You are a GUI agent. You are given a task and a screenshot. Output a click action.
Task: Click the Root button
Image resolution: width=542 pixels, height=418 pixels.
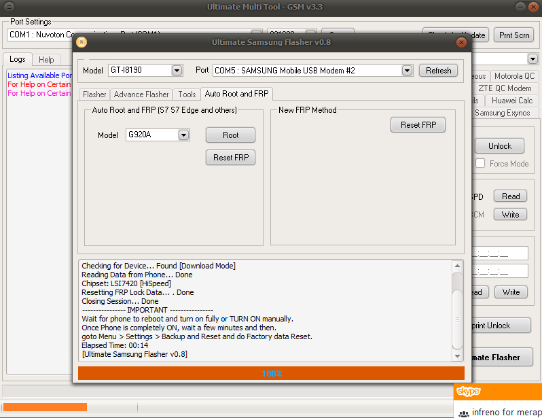(x=230, y=135)
